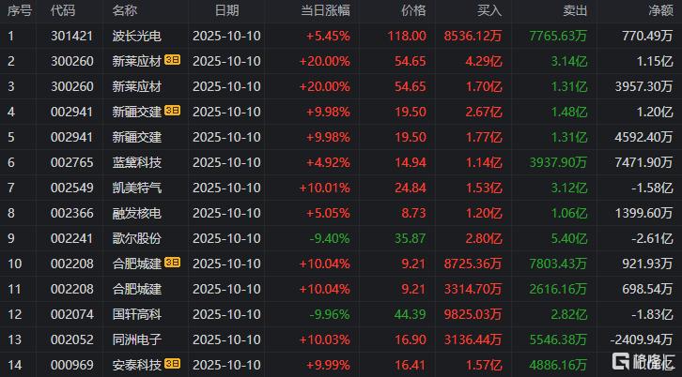Click the 格隆汇 logo watermark
This screenshot has width=682, height=377.
coord(643,361)
